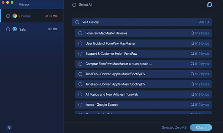The height and width of the screenshot is (133, 223).
Task: Click the back arrow icon at bottom left
Action: (x=9, y=127)
